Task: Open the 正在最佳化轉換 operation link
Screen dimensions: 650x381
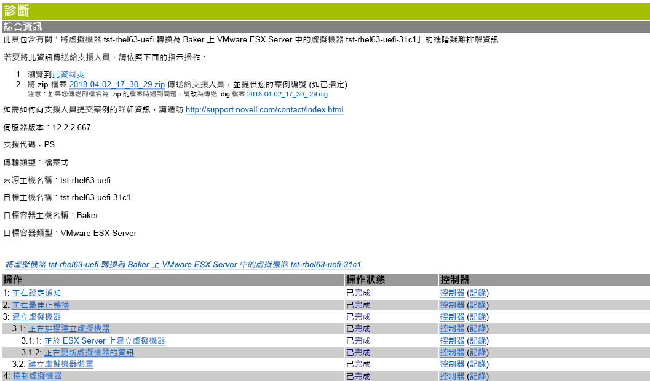Action: pos(41,305)
